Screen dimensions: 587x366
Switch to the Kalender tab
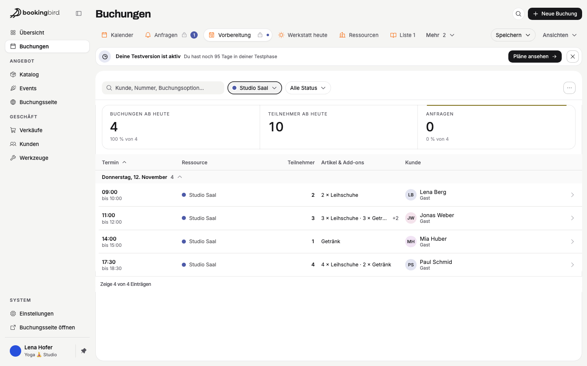click(x=117, y=35)
